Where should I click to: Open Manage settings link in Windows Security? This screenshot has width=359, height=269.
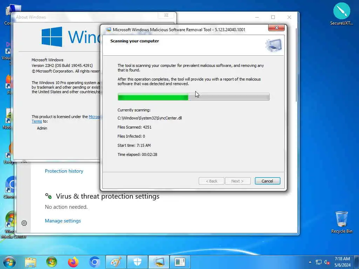[x=63, y=221]
